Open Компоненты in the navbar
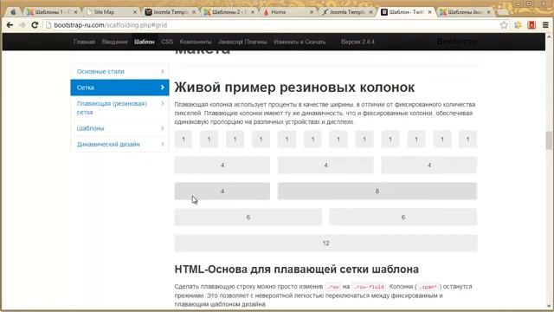This screenshot has height=312, width=554. pyautogui.click(x=196, y=42)
